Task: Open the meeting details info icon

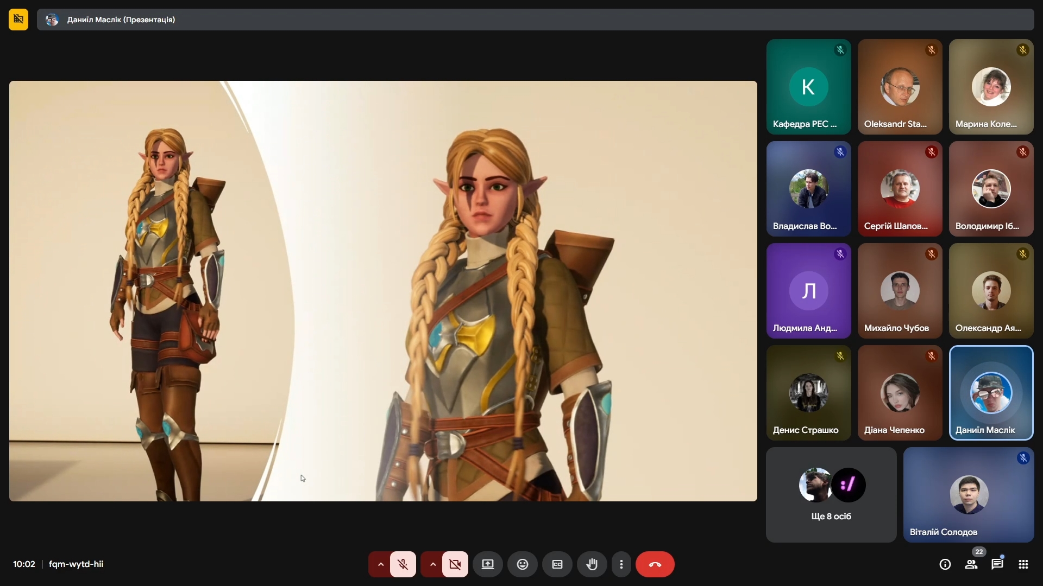Action: pos(945,564)
